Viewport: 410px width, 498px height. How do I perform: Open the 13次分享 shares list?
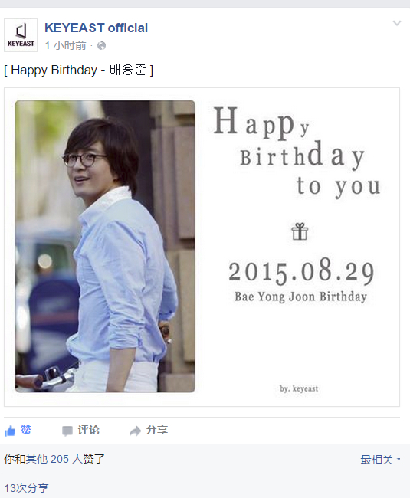pyautogui.click(x=26, y=488)
